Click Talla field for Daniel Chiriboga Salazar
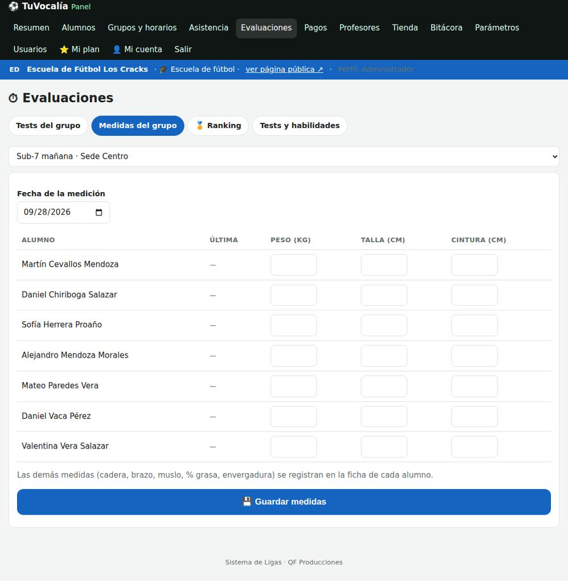568x581 pixels. tap(384, 295)
